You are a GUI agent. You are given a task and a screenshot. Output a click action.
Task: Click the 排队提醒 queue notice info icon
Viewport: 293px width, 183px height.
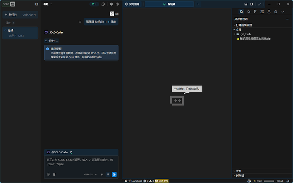(x=48, y=49)
